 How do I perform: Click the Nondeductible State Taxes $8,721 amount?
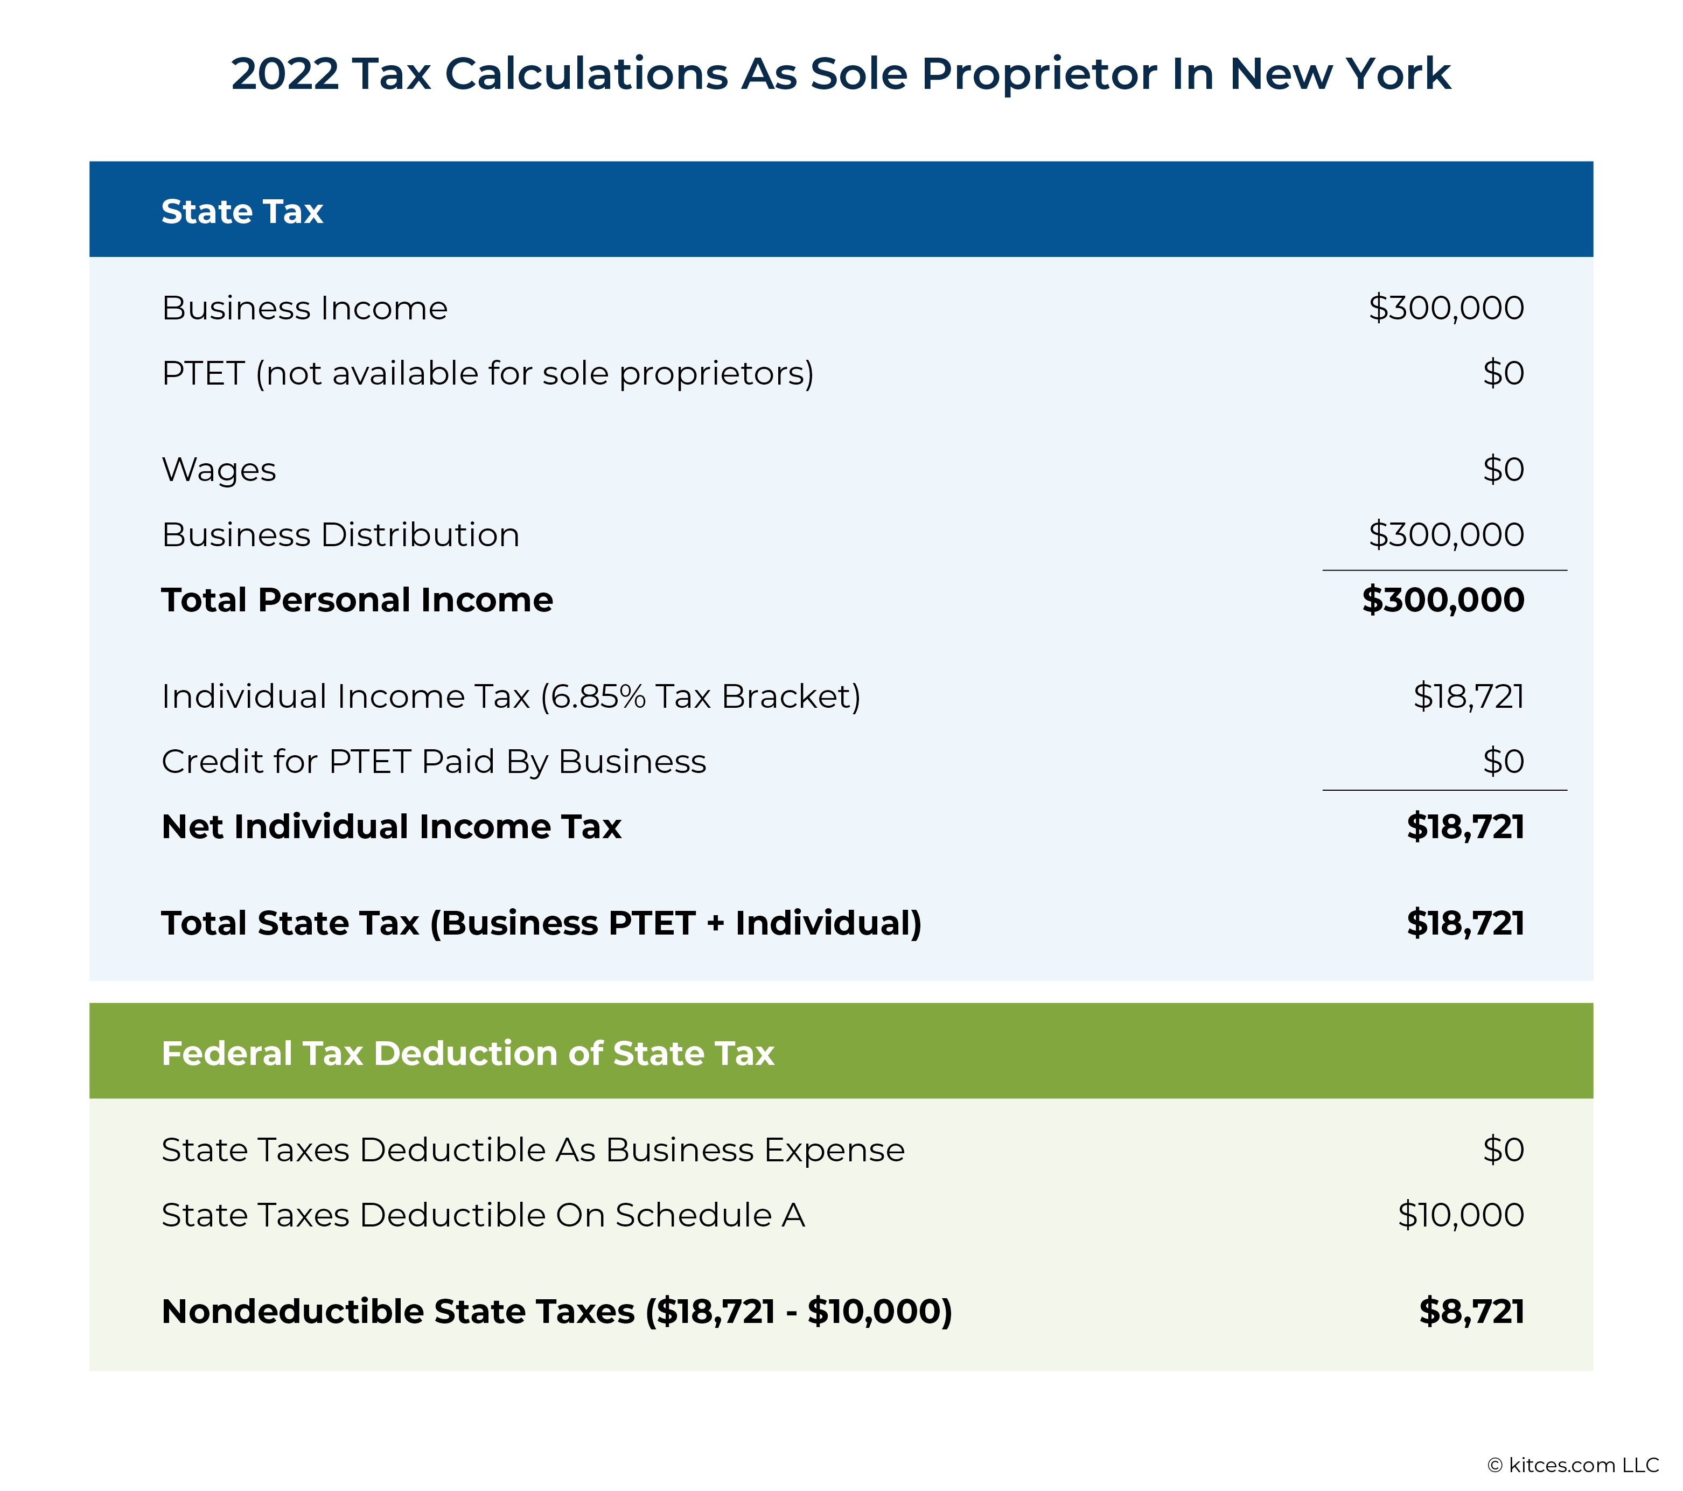(x=1471, y=1312)
